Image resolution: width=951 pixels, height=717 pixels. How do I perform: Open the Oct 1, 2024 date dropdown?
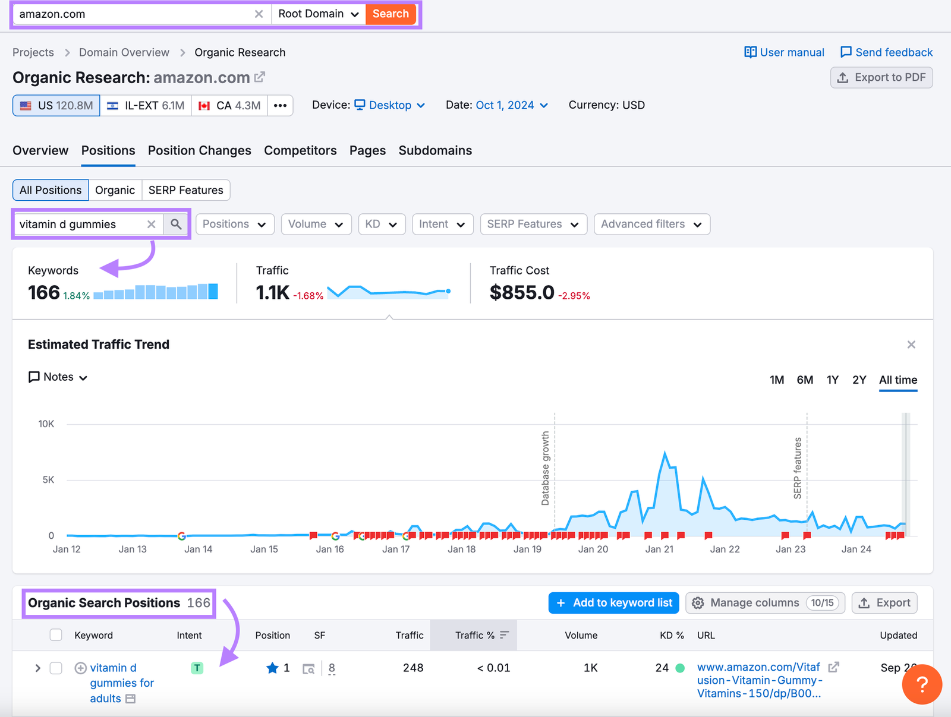(x=511, y=105)
